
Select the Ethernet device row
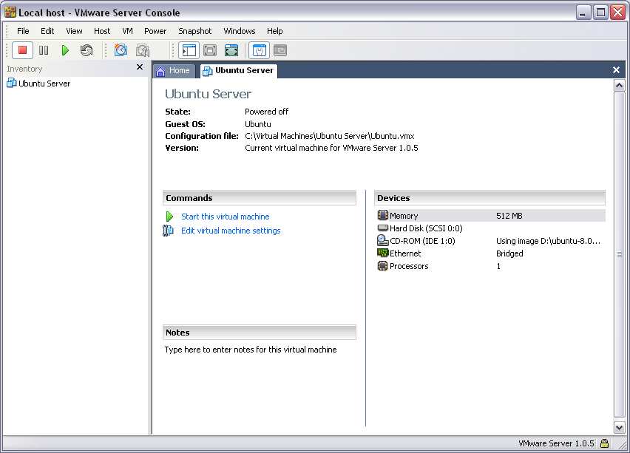click(490, 253)
